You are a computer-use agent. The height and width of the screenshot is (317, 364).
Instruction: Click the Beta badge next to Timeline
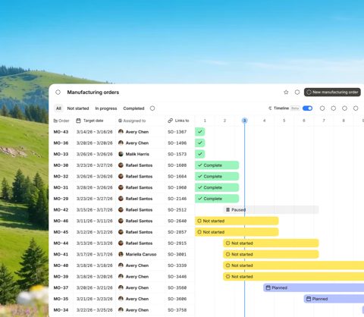click(295, 108)
